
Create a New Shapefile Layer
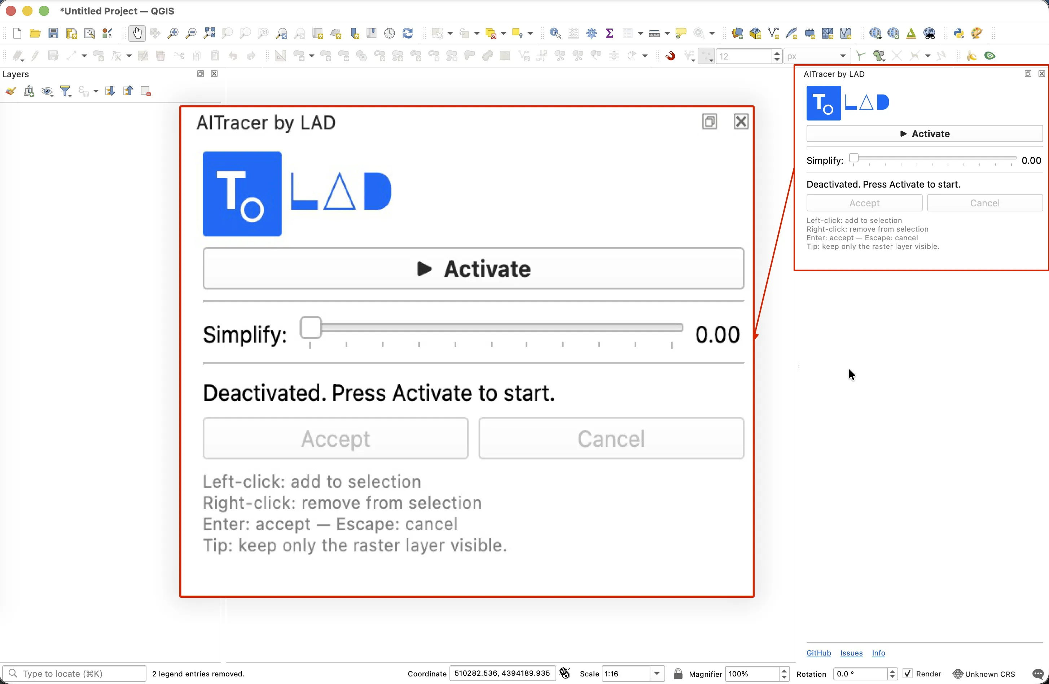[773, 33]
